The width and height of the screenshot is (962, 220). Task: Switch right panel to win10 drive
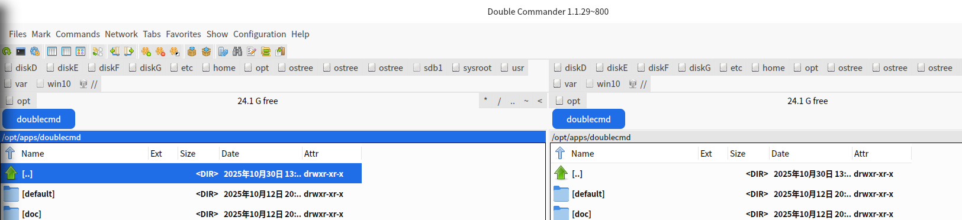[603, 84]
